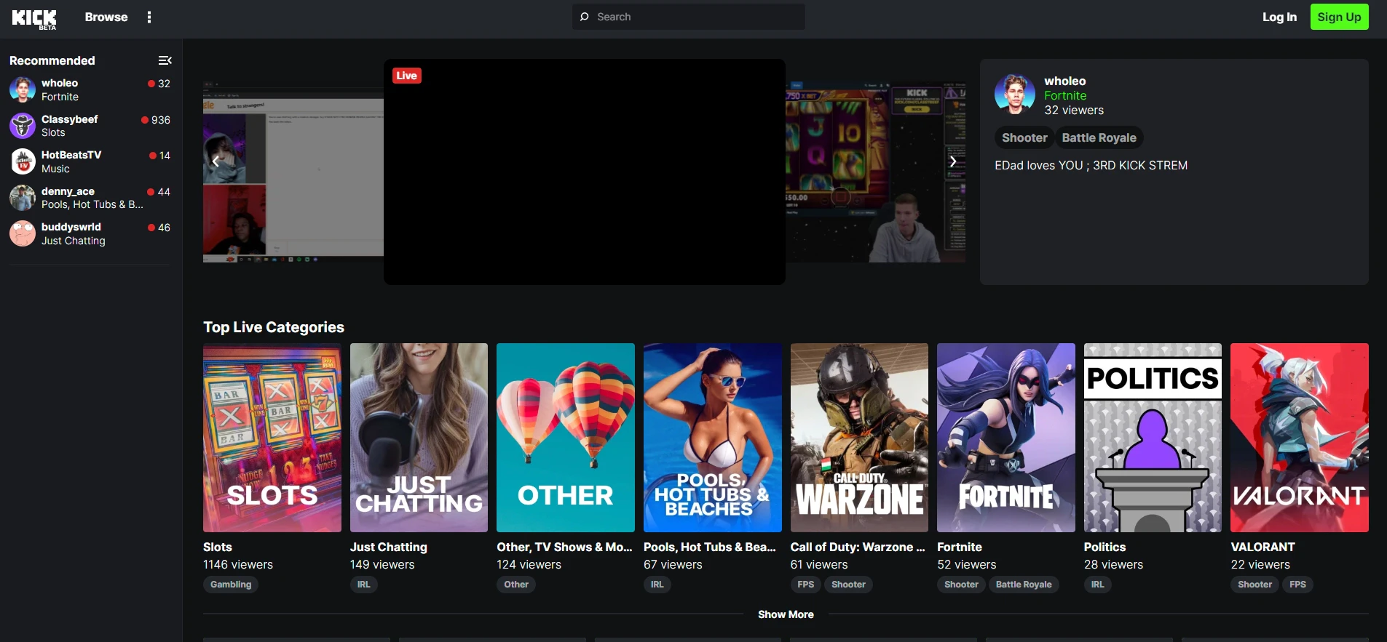Click the VALORANT category title link
Image resolution: width=1387 pixels, height=642 pixels.
coord(1262,547)
